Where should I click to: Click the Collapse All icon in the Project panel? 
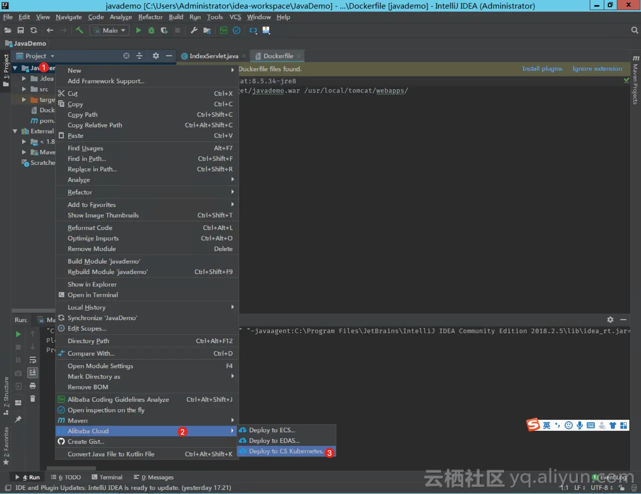click(x=139, y=56)
